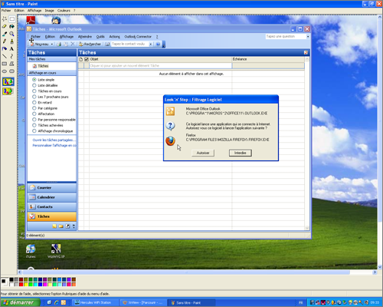Click the Adobe Reader desktop icon

31,20
